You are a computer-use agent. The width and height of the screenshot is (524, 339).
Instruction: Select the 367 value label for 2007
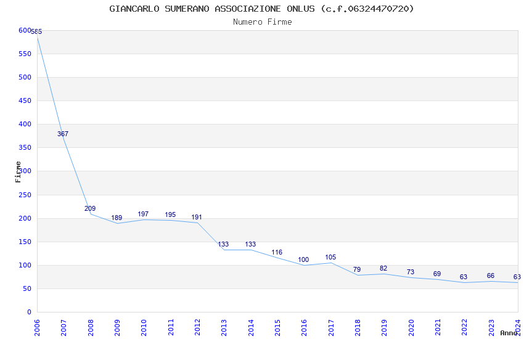[63, 134]
